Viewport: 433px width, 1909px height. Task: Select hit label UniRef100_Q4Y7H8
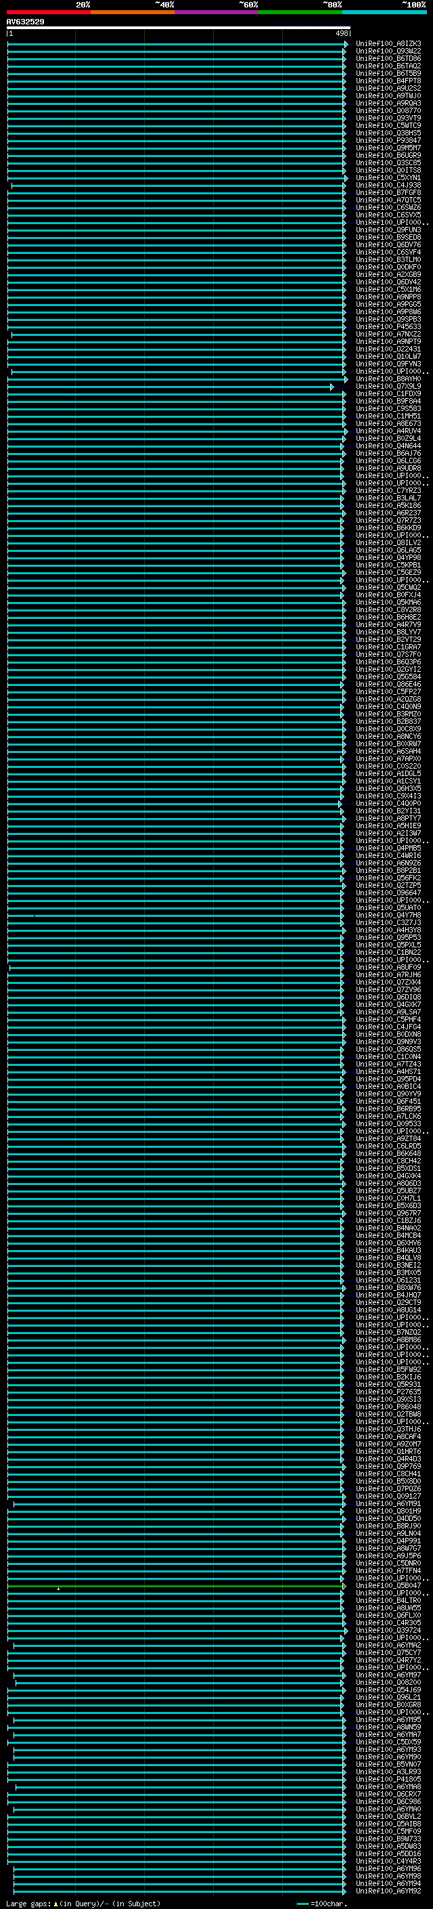click(388, 914)
